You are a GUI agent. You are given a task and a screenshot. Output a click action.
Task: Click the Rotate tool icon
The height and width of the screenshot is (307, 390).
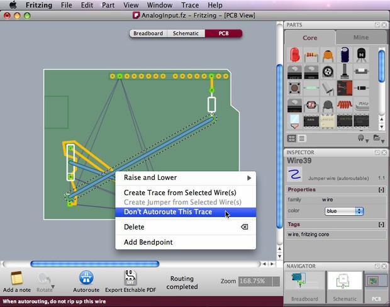pos(44,279)
